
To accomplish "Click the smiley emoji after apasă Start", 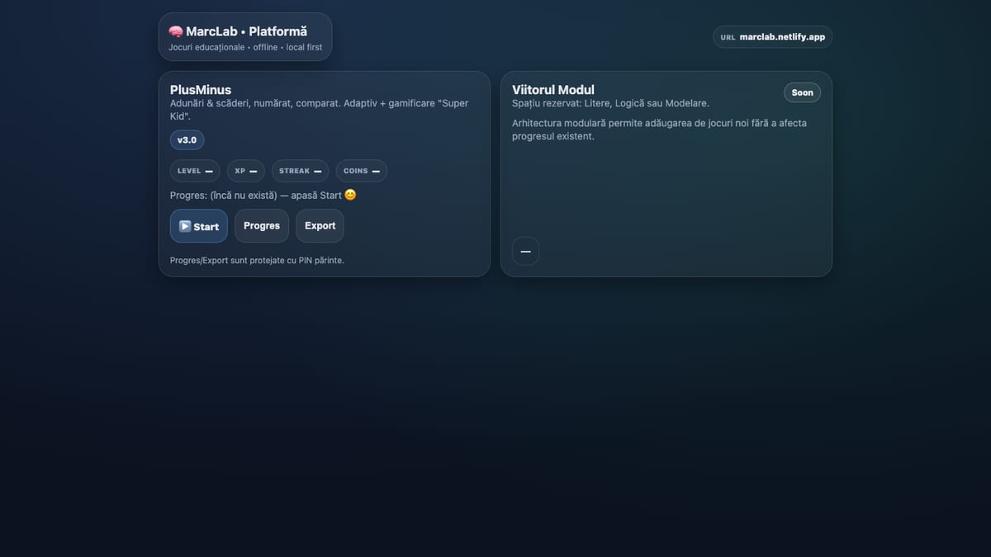I will point(350,195).
